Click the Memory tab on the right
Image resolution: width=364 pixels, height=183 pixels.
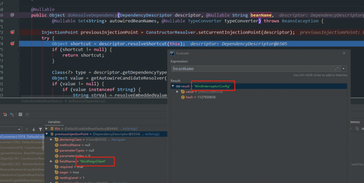(355, 122)
